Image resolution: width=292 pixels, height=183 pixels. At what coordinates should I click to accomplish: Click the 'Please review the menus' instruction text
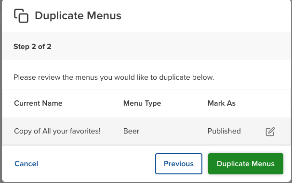point(114,77)
